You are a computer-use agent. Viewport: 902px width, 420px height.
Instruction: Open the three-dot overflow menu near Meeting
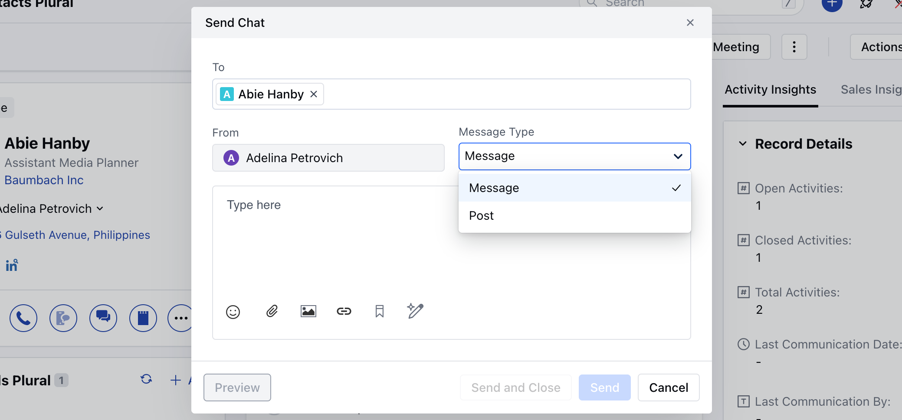point(794,47)
